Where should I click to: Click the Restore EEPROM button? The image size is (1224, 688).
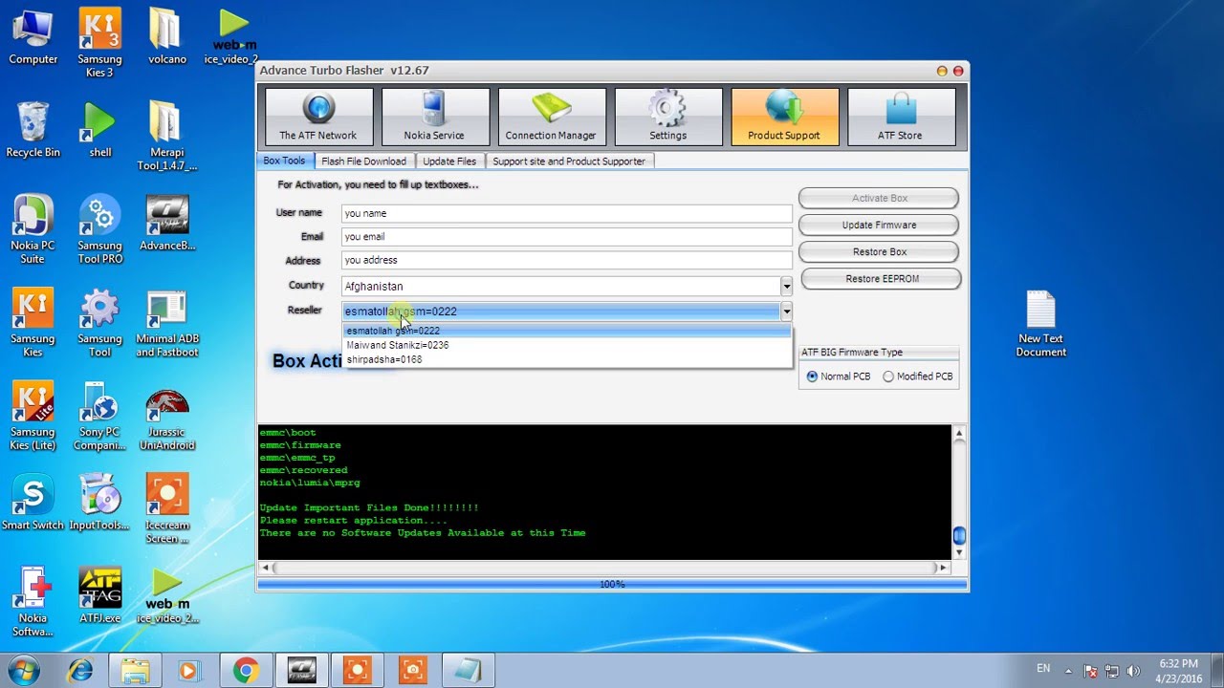[881, 278]
